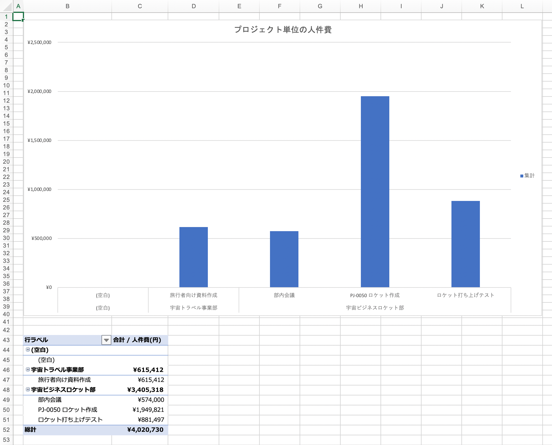Click the Select All corner triangle
The height and width of the screenshot is (445, 552).
[x=6, y=6]
